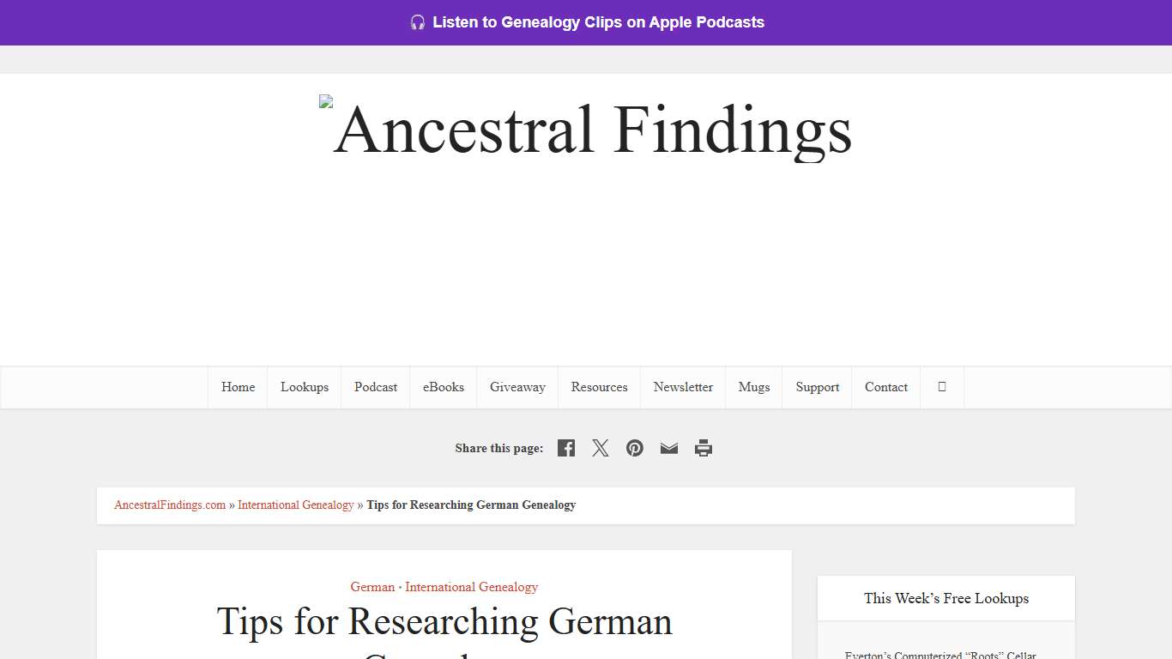Open the Resources menu

click(599, 387)
